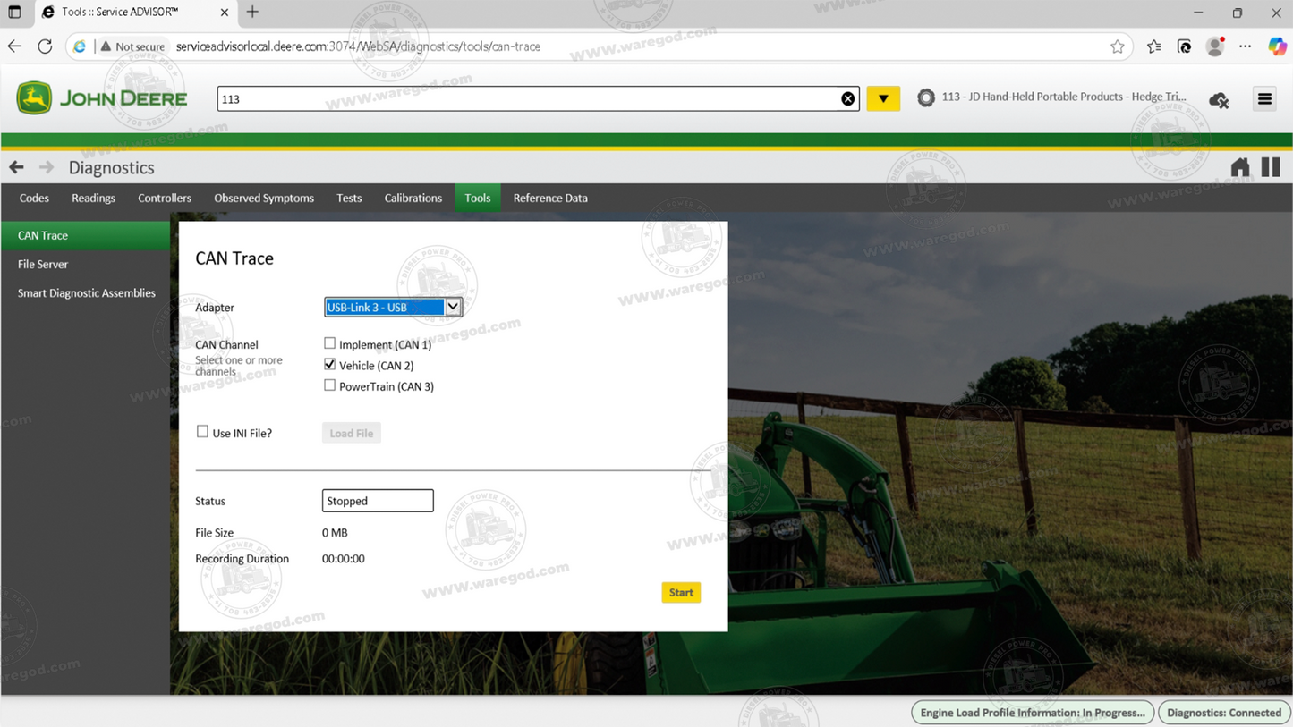Click the Pause icon next to Home
This screenshot has height=727, width=1293.
1269,167
